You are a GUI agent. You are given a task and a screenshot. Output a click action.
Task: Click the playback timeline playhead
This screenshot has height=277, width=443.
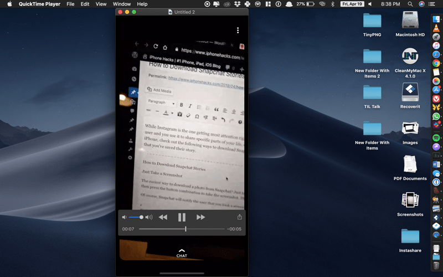(186, 229)
